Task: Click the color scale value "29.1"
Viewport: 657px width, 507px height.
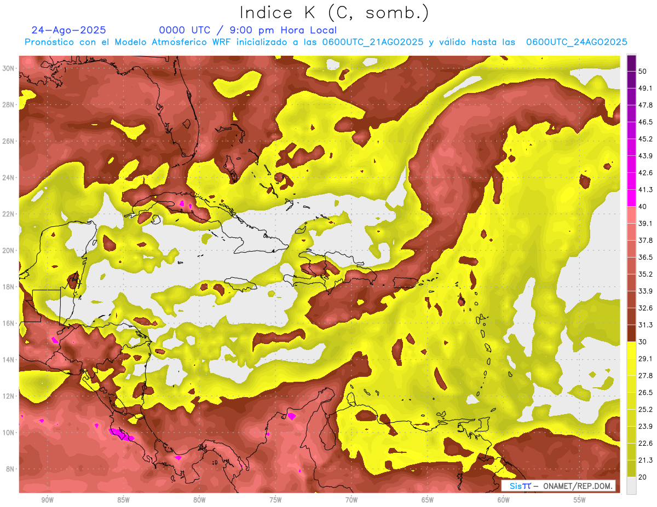Action: [646, 359]
